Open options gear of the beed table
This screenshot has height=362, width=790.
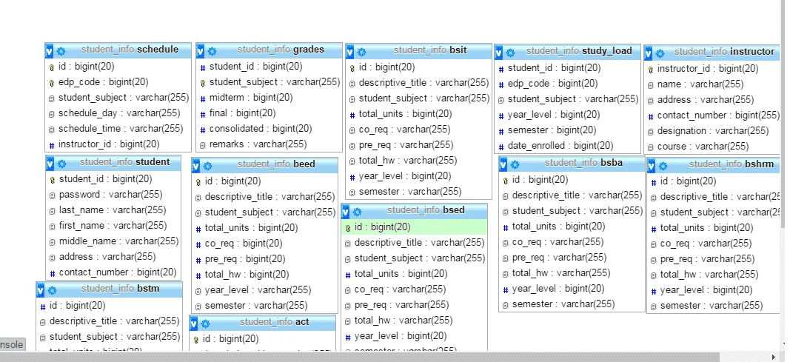pyautogui.click(x=207, y=166)
